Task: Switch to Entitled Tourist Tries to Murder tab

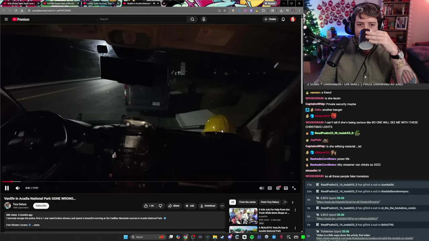Action: tap(60, 3)
